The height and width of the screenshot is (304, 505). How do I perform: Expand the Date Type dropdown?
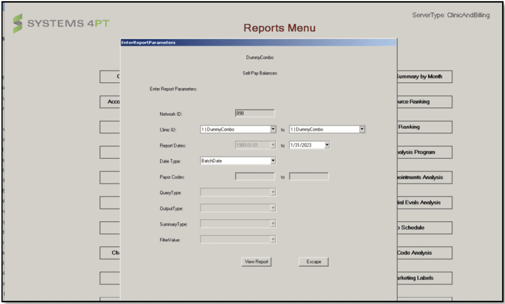pos(273,160)
